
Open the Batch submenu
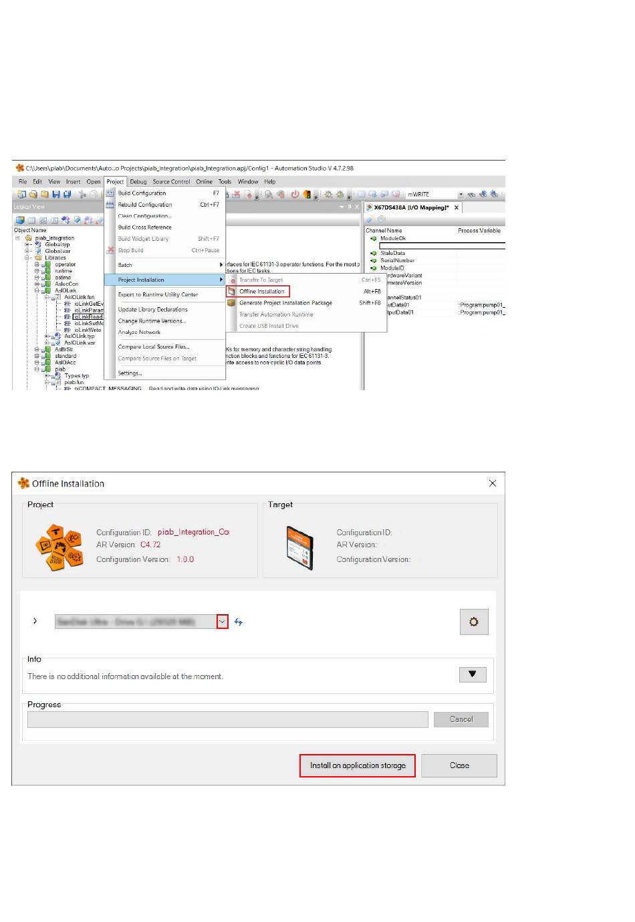coord(164,265)
